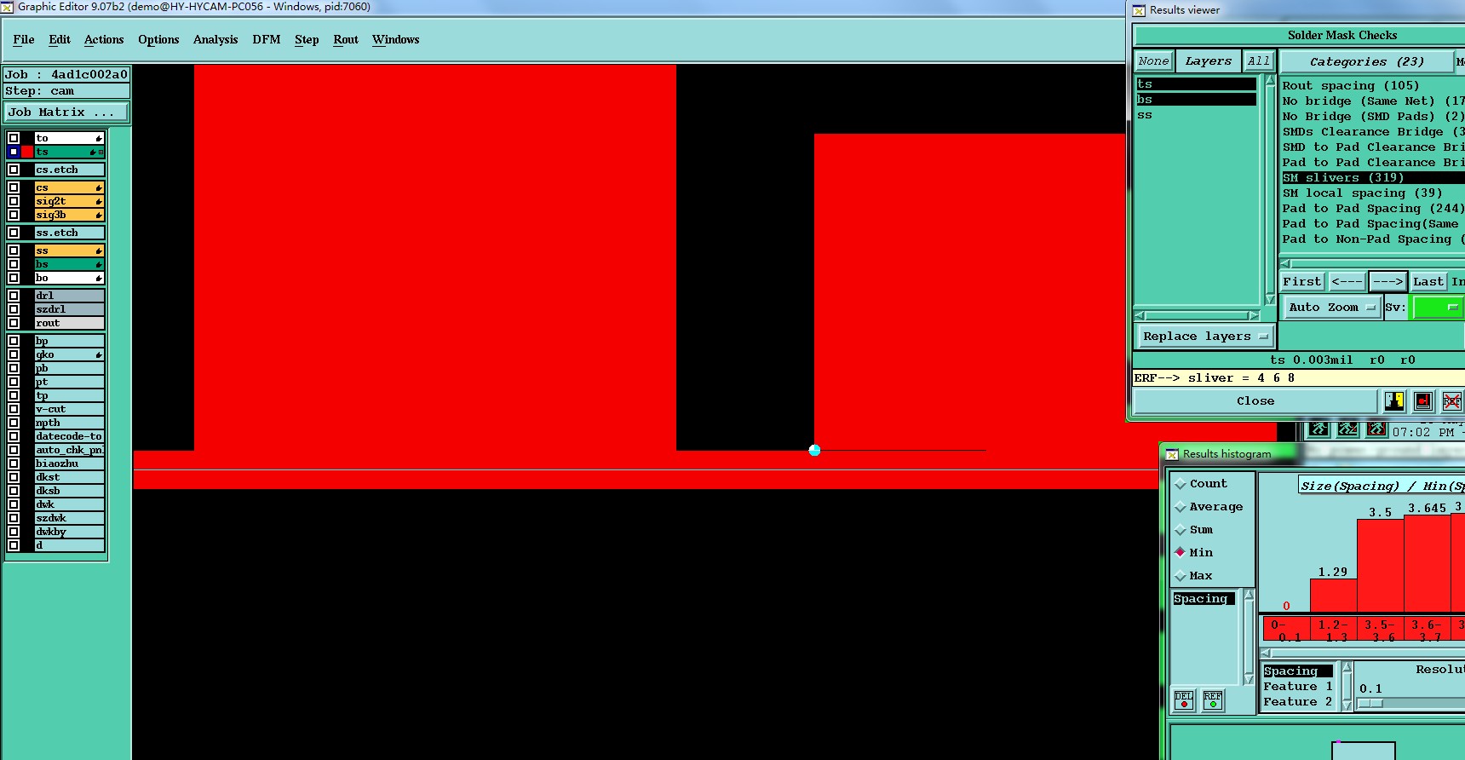The width and height of the screenshot is (1465, 760).
Task: Click the edit hand icon on layer to
Action: point(99,138)
